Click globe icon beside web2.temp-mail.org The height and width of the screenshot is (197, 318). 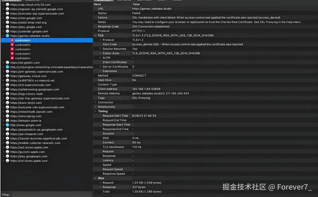click(x=7, y=22)
